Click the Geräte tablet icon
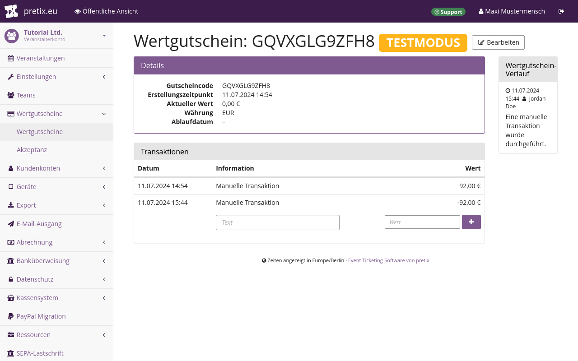This screenshot has width=578, height=361. coord(11,187)
